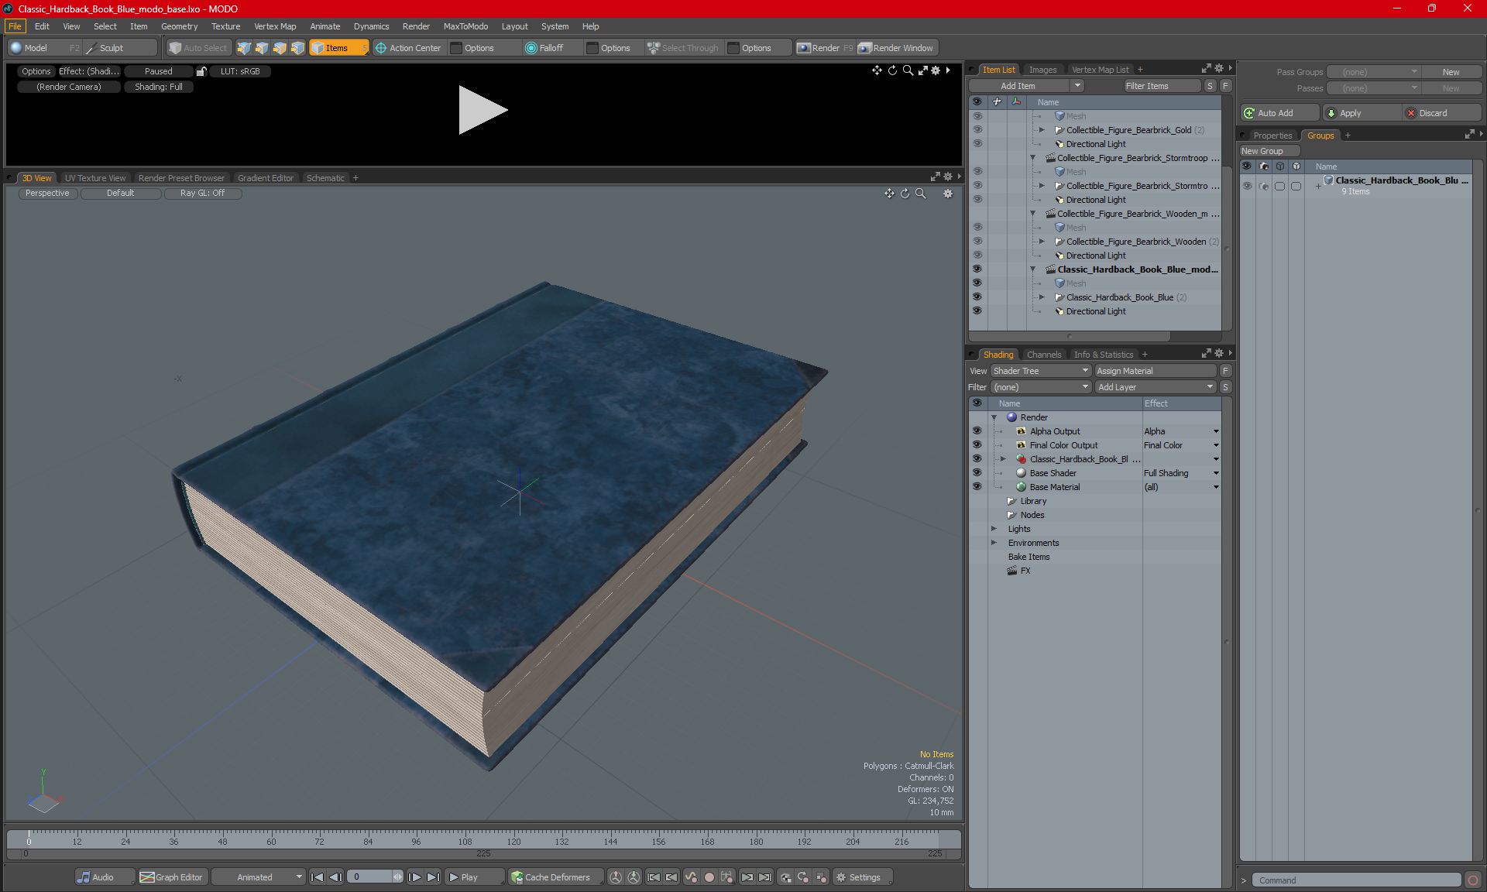The height and width of the screenshot is (892, 1487).
Task: Step to next frame
Action: (x=414, y=877)
